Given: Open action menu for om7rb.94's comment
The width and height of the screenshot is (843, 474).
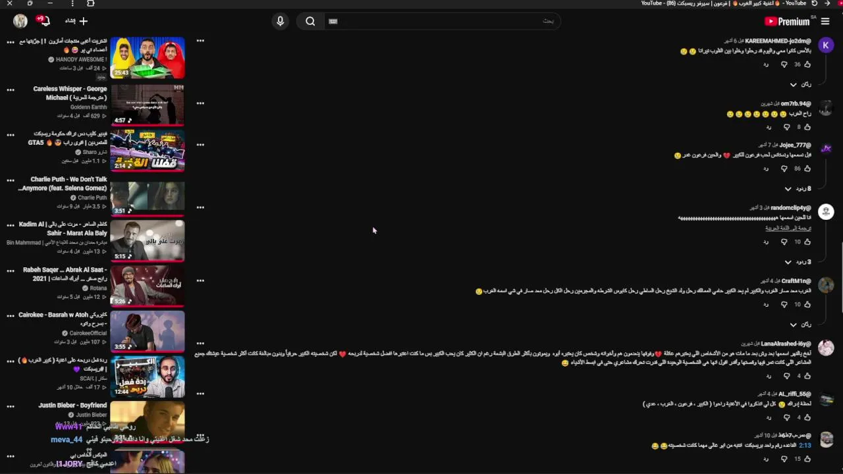Looking at the screenshot, I should pyautogui.click(x=200, y=103).
